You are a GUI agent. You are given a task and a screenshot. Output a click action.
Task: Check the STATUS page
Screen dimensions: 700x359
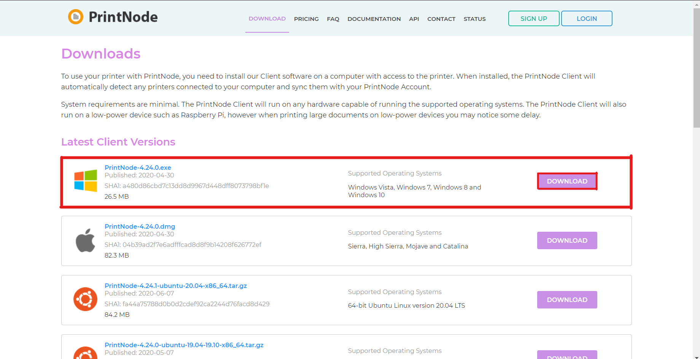474,19
